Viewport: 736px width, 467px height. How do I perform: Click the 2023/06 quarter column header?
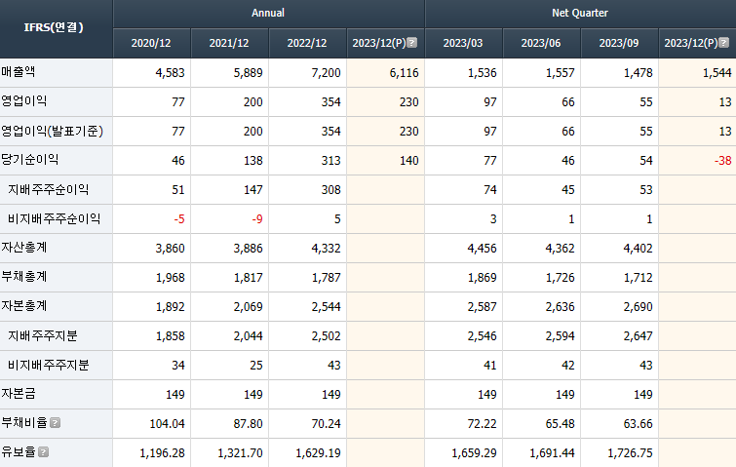[541, 43]
